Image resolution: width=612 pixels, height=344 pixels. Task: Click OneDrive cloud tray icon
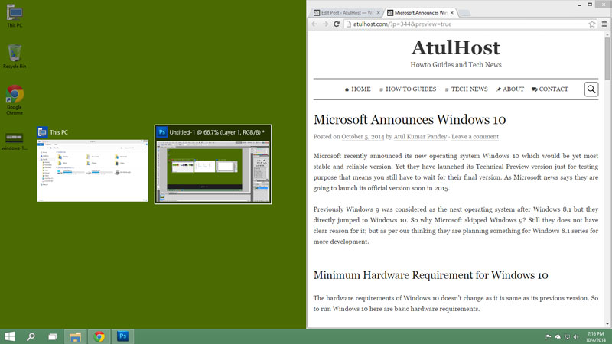[x=558, y=336]
